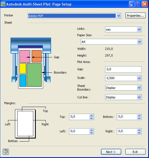Viewport: 149px width, 158px height.
Task: Open the Sheet Boundary Display dropdown
Action: (139, 88)
